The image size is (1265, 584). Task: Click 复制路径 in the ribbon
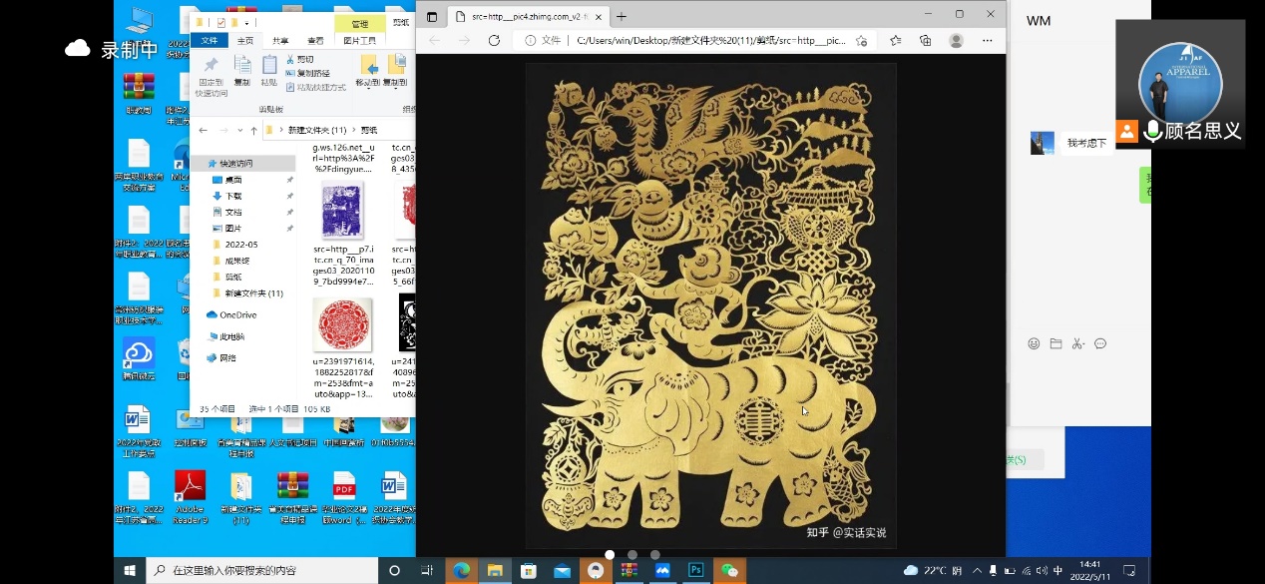309,73
